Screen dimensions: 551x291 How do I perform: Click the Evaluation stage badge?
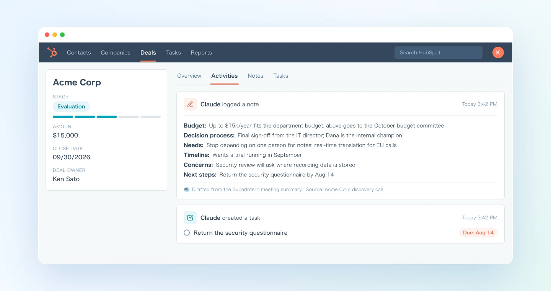click(x=71, y=106)
